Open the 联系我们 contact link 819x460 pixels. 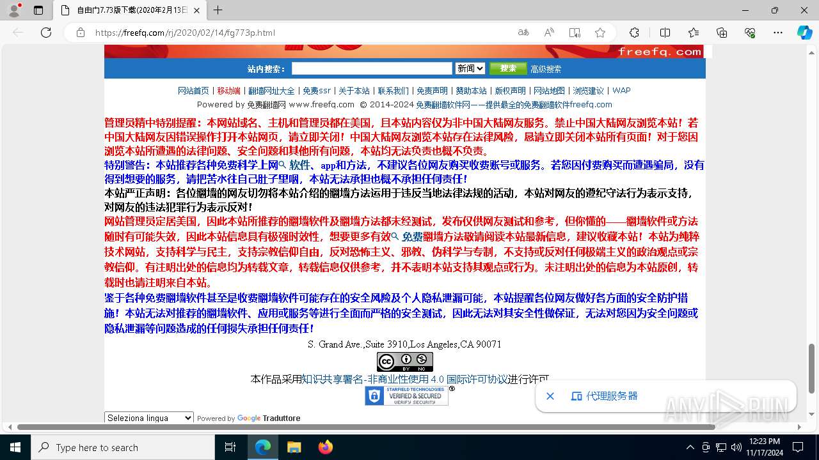[x=393, y=91]
